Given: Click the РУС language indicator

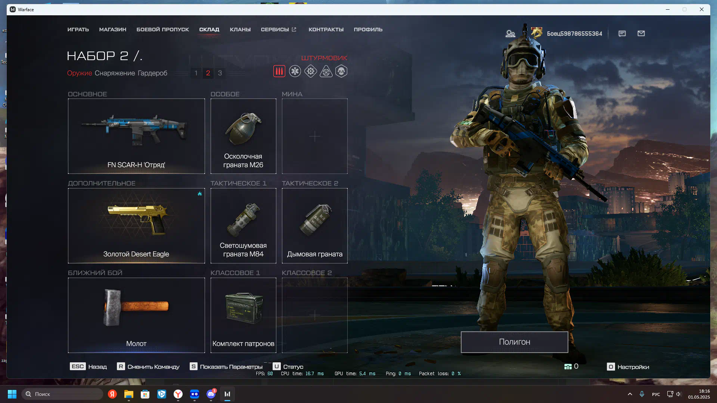Looking at the screenshot, I should point(656,394).
